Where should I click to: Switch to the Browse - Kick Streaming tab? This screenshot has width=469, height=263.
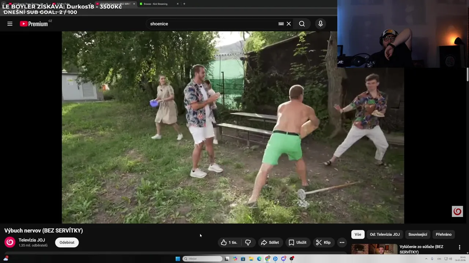point(158,4)
